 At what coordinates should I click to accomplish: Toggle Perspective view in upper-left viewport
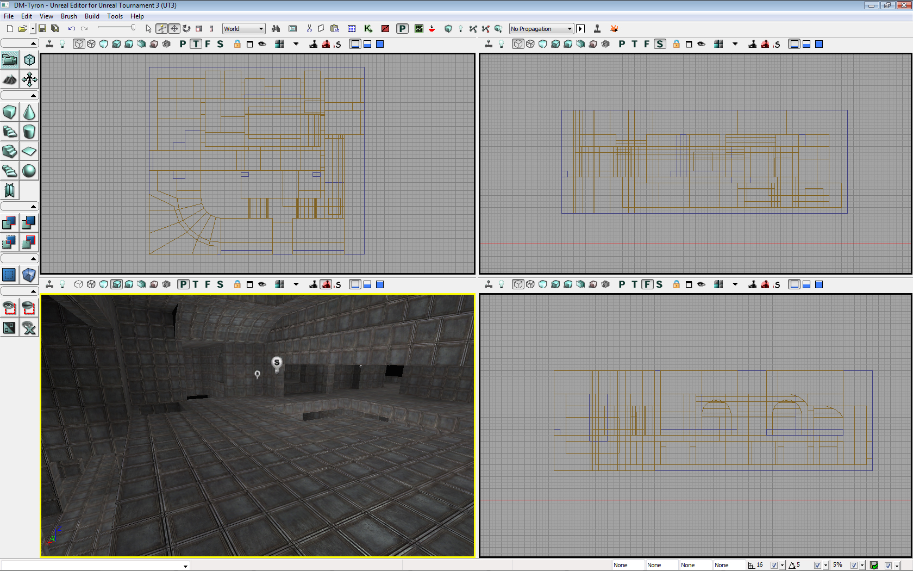183,44
